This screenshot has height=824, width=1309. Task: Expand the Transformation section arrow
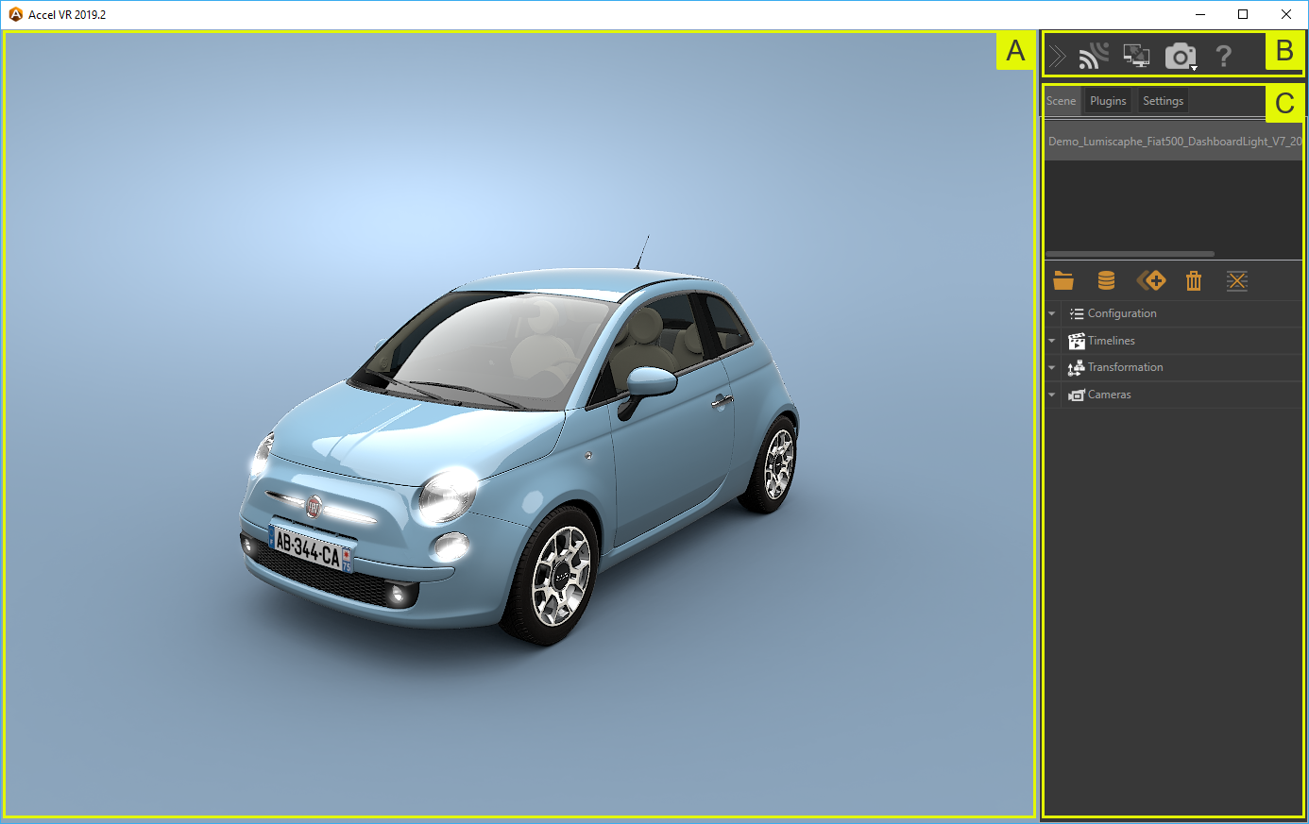tap(1052, 368)
